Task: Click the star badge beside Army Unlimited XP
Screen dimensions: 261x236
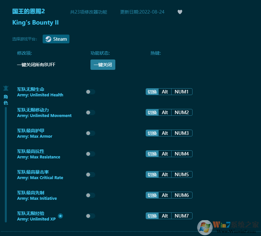Action: click(x=60, y=216)
